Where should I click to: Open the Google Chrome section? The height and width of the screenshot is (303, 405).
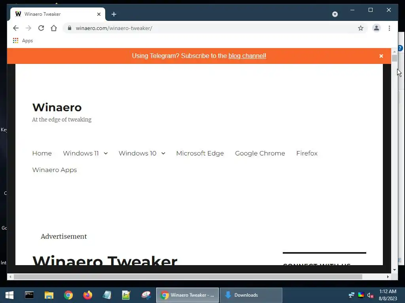click(260, 153)
